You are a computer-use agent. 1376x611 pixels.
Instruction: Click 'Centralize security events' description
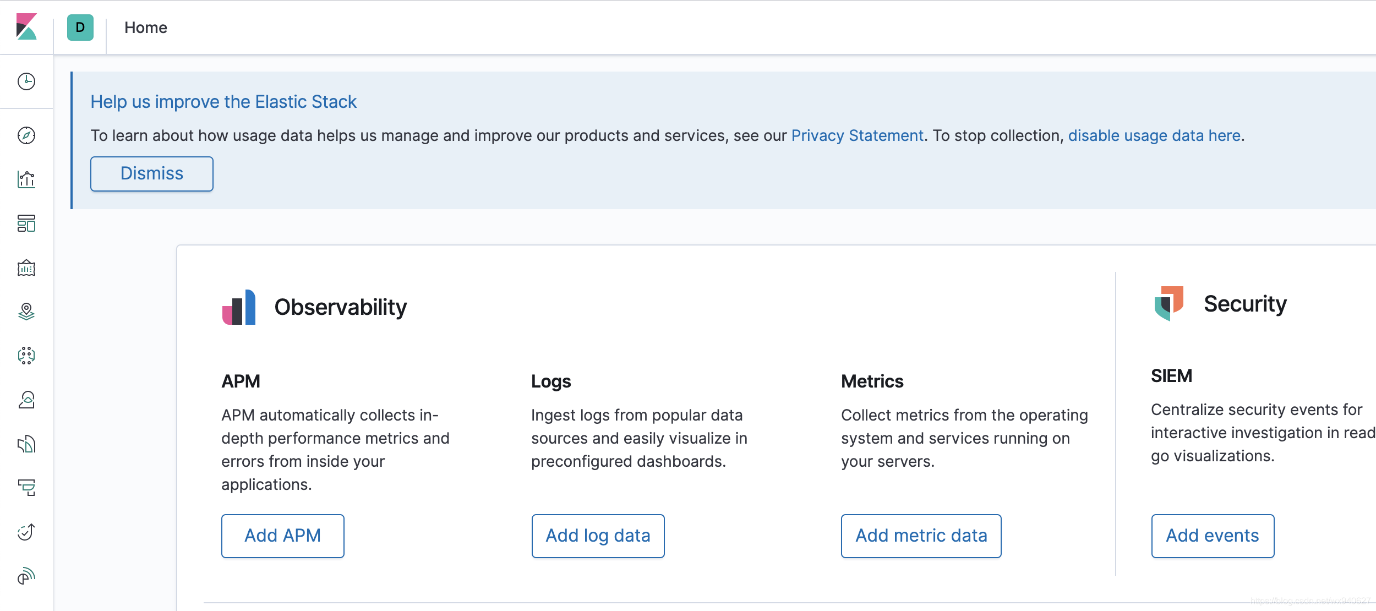click(1263, 433)
